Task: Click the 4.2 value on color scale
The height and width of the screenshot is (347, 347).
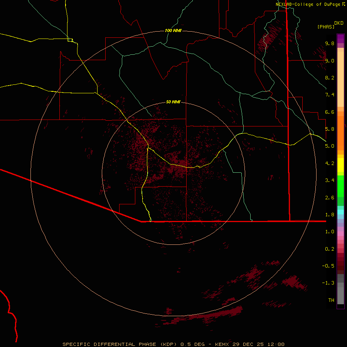Action: 330,163
